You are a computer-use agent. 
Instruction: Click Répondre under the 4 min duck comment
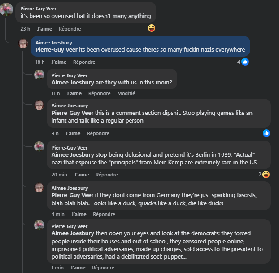pos(104,214)
